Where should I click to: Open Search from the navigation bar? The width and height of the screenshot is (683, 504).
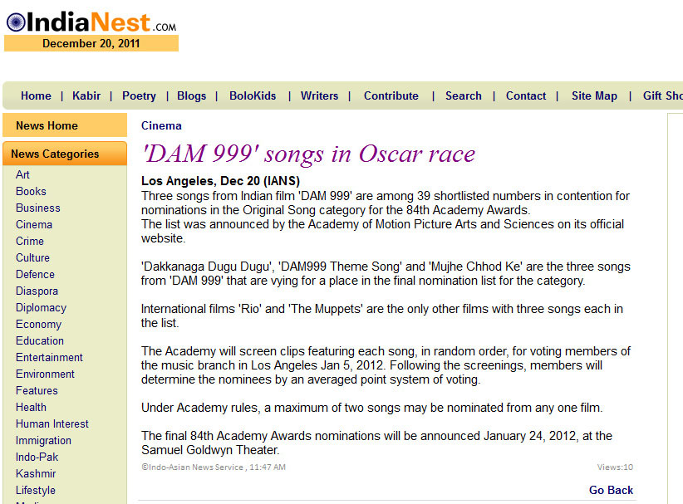point(463,95)
